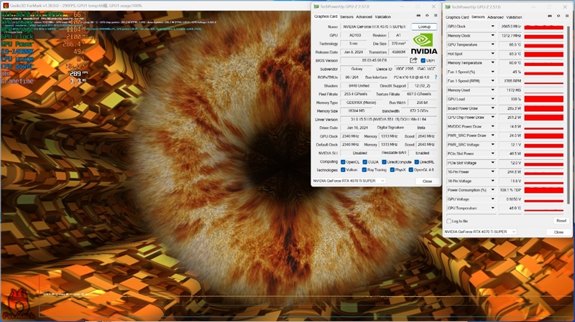Open screenshot camera icon in Sensors window
This screenshot has height=322, width=575.
click(550, 16)
